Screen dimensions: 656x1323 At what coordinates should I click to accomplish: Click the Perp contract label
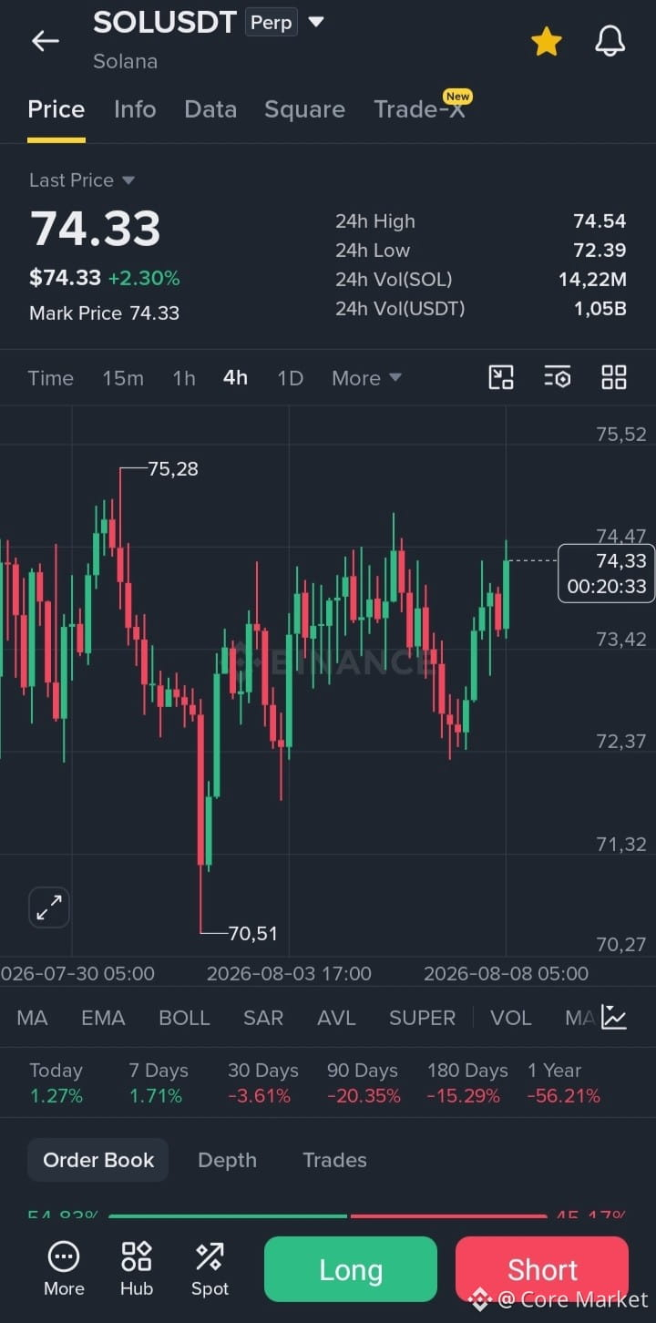[x=272, y=22]
